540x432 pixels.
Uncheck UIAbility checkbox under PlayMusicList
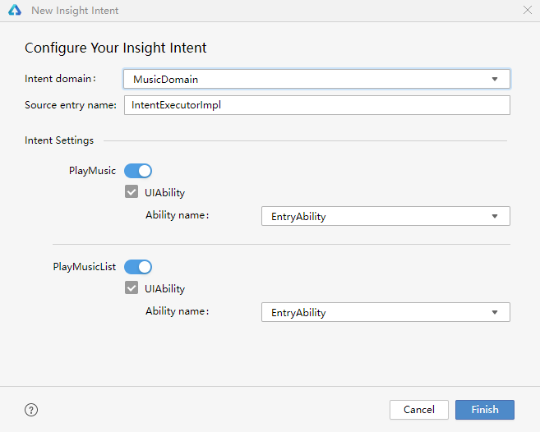(132, 288)
